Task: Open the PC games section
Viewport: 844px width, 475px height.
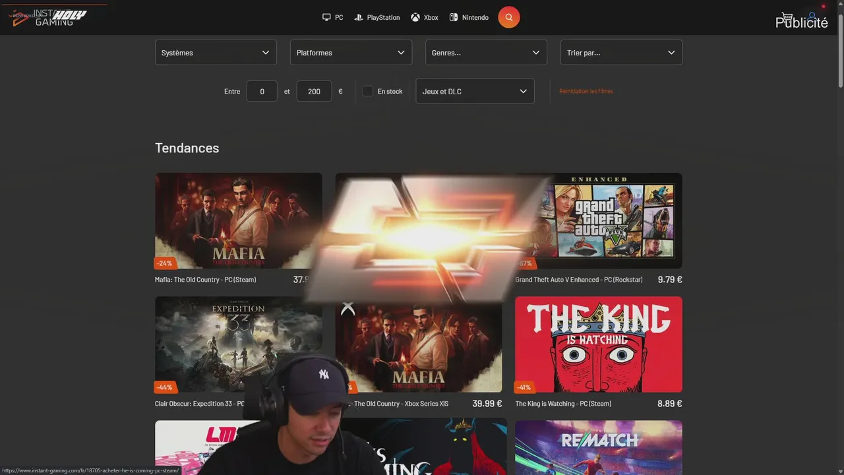Action: (332, 17)
